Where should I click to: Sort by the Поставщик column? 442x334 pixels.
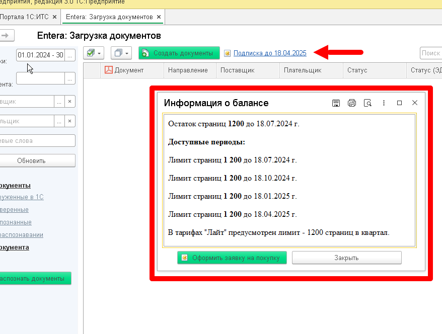pos(248,70)
